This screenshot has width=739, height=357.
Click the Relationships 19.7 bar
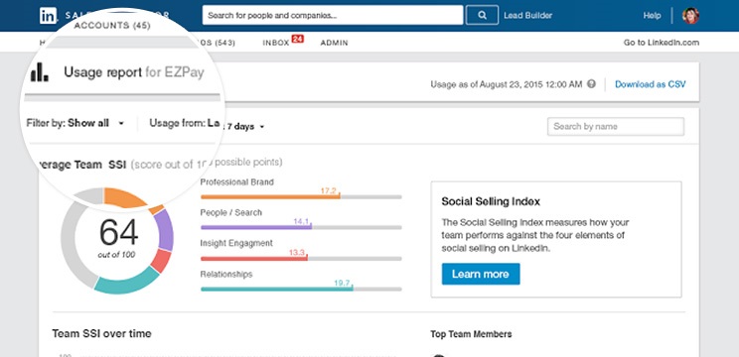(301, 289)
